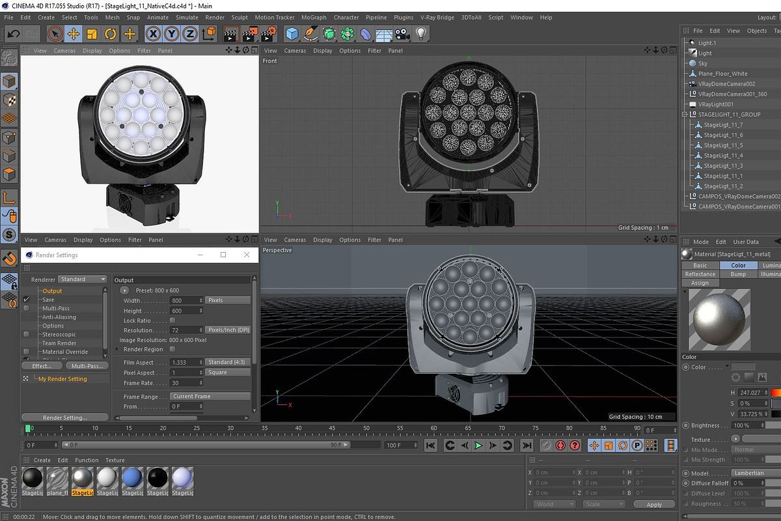Viewport: 781px width, 521px height.
Task: Enable Stereoscopic checkbox
Action: 27,334
